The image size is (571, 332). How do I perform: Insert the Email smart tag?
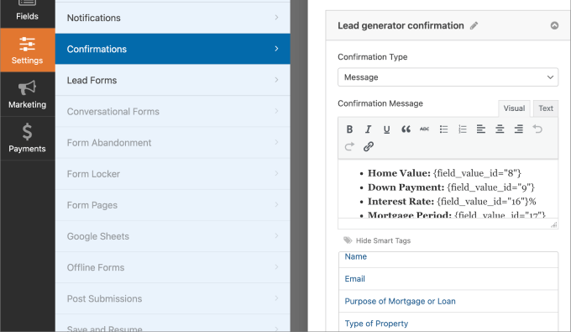pos(448,279)
